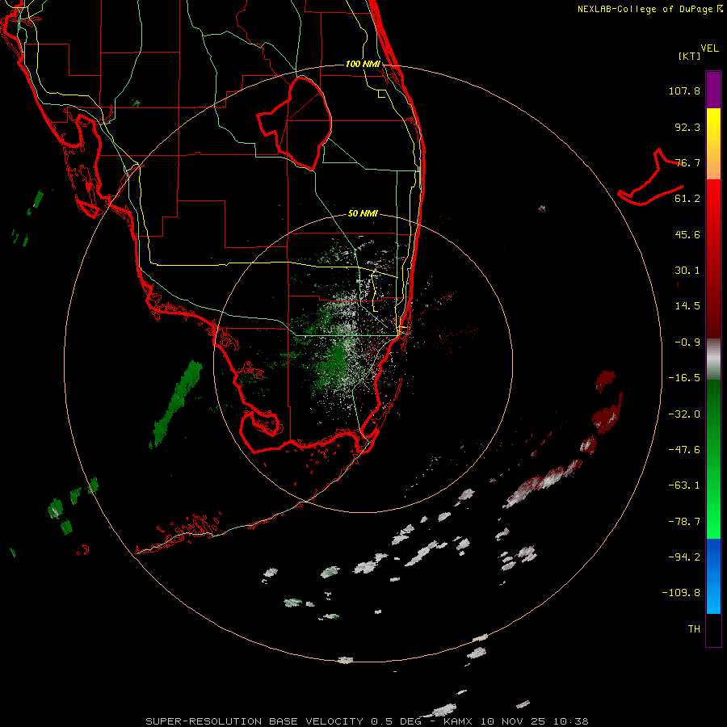Select the 92.3 legend value
Screen dimensions: 727x727
pos(687,127)
